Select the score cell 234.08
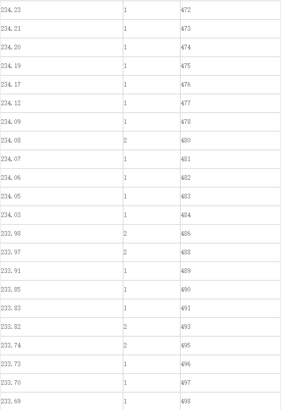Screen dimensions: 281x410 tap(62, 140)
